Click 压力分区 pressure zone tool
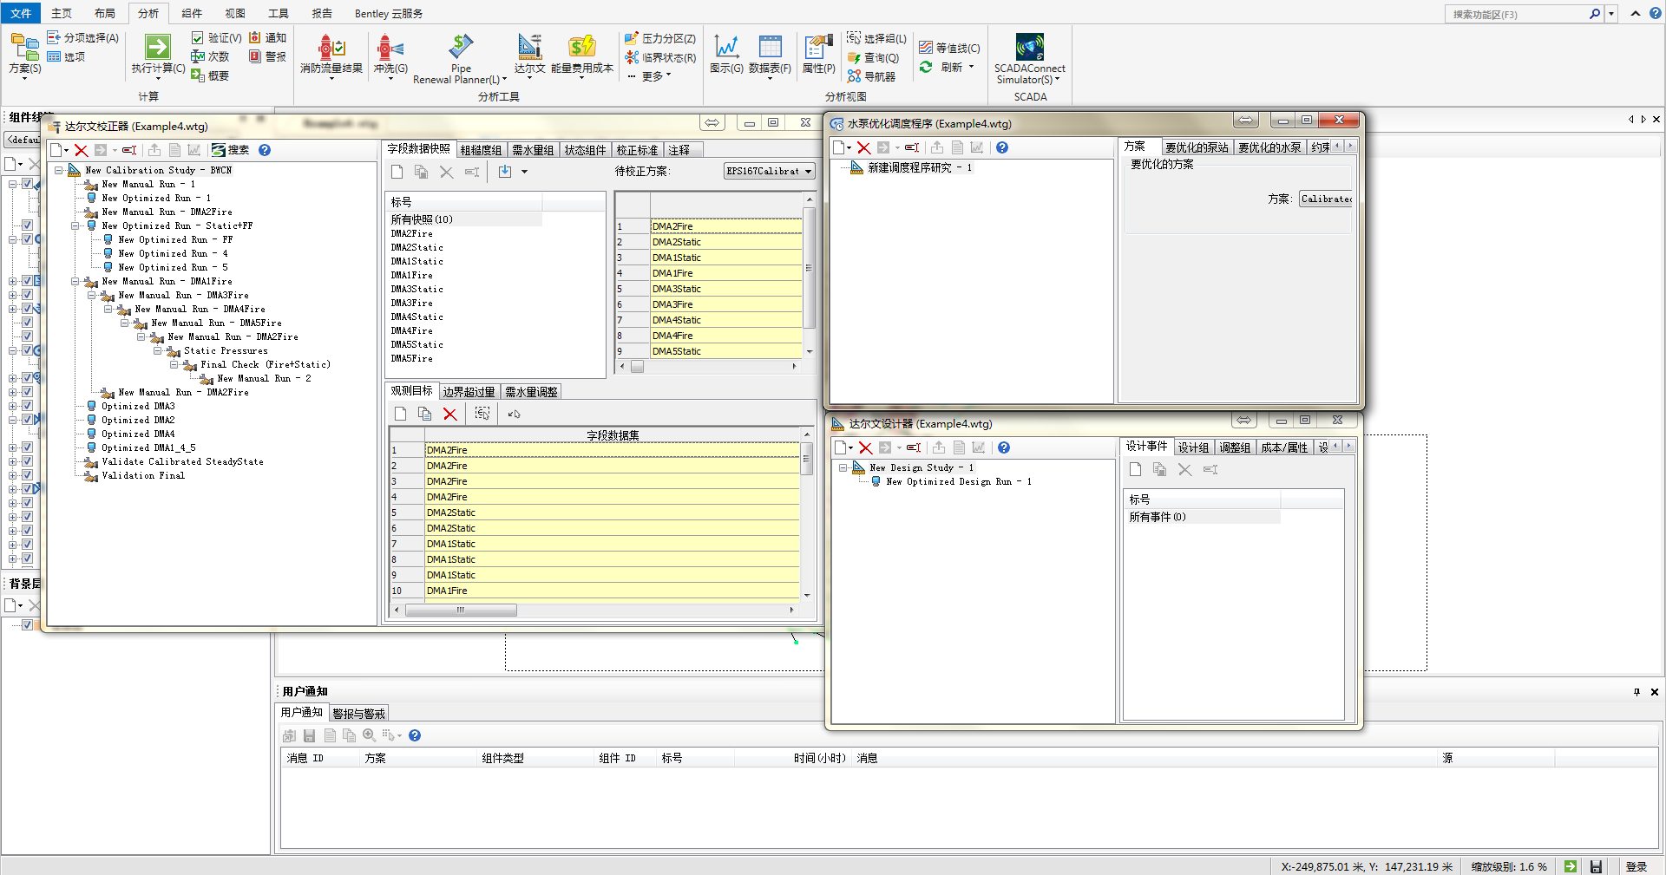 point(659,38)
